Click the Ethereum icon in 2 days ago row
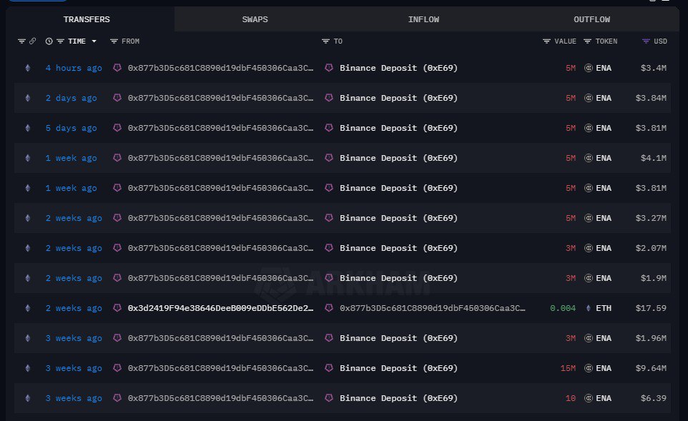Screen dimensions: 688x421 point(28,98)
